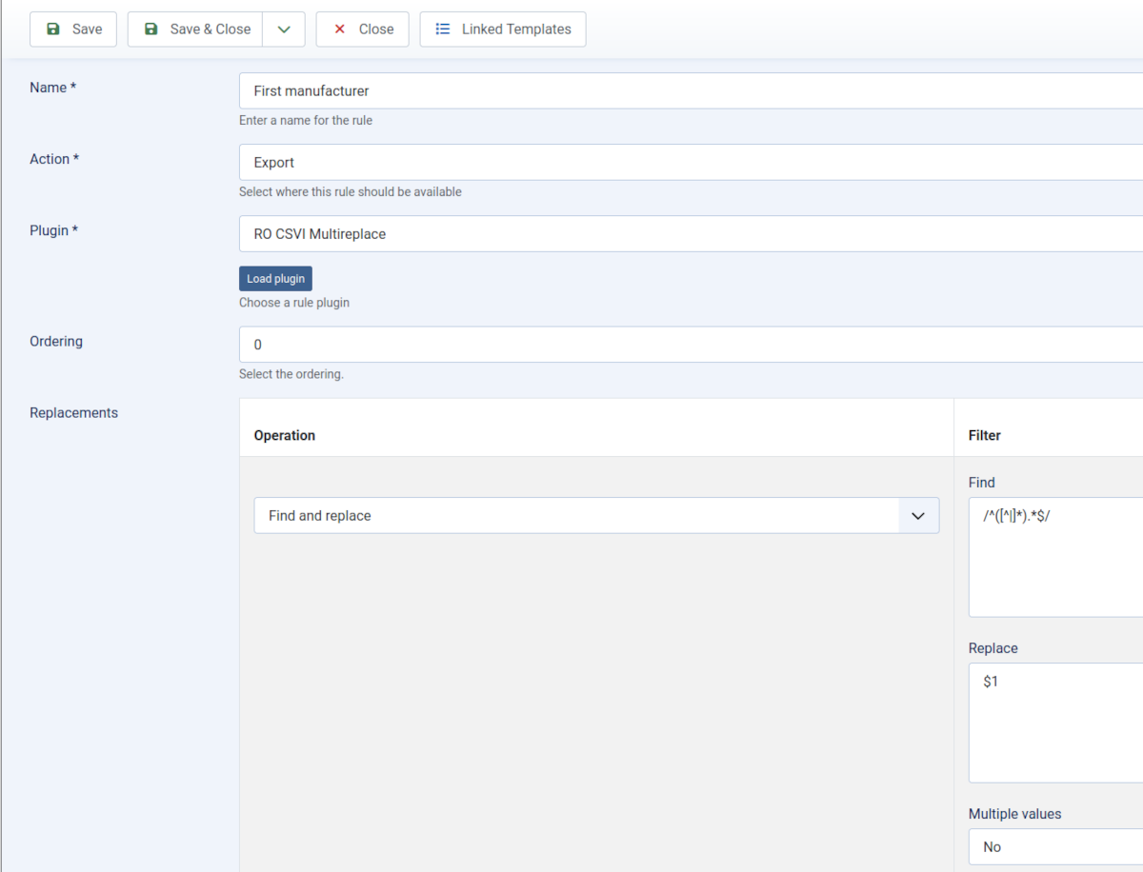This screenshot has height=872, width=1143.
Task: Click the Plugin field label
Action: [53, 230]
